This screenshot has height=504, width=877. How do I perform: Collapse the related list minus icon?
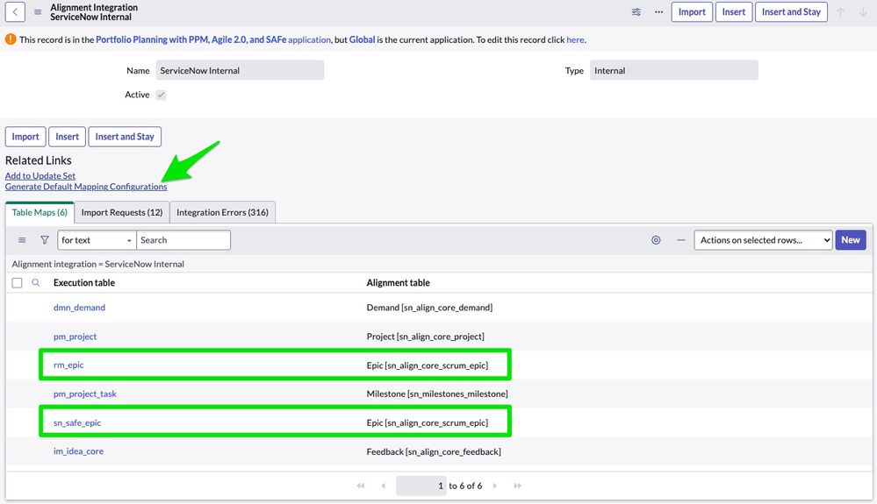click(x=680, y=240)
